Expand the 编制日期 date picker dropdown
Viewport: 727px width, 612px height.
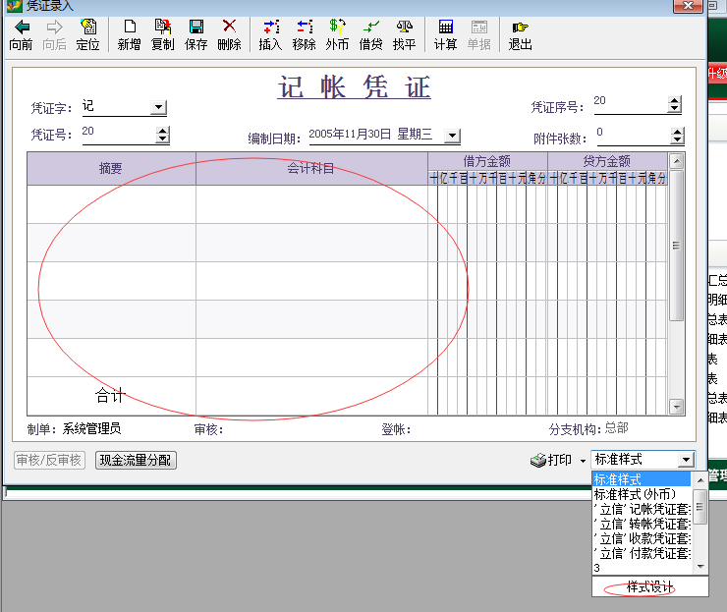[452, 137]
